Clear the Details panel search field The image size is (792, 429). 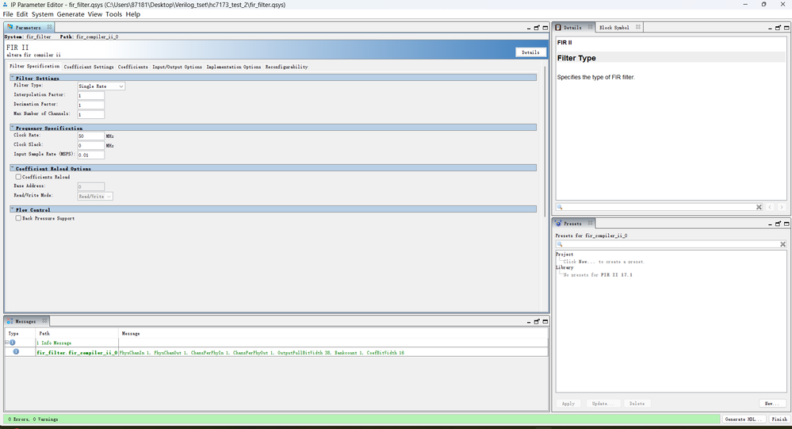click(x=759, y=207)
